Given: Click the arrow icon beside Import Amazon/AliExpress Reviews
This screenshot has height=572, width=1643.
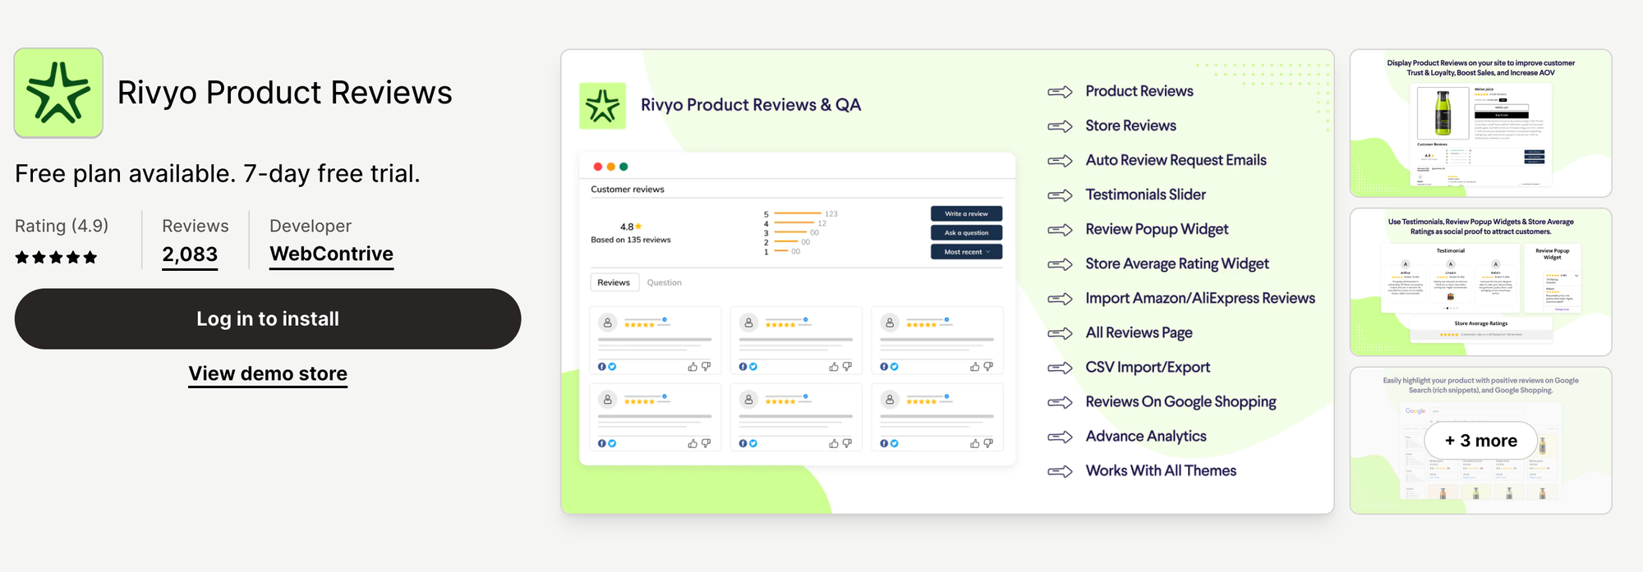Looking at the screenshot, I should point(1060,299).
